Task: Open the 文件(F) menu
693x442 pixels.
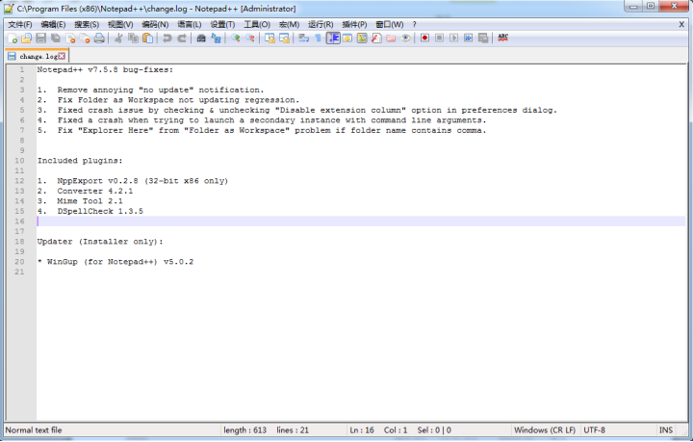Action: [20, 24]
